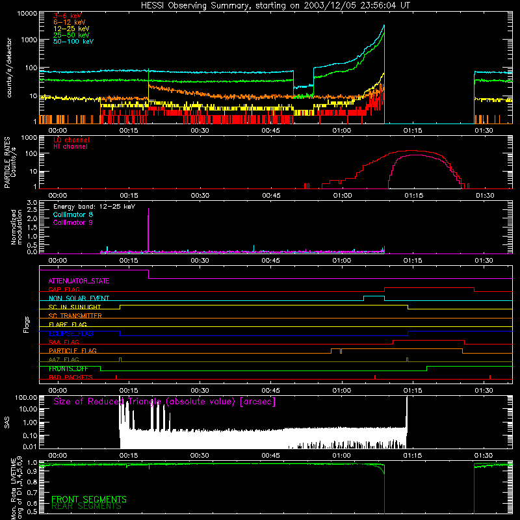Click the Size of Reduced Triangle caption
This screenshot has width=520, height=520.
[164, 402]
